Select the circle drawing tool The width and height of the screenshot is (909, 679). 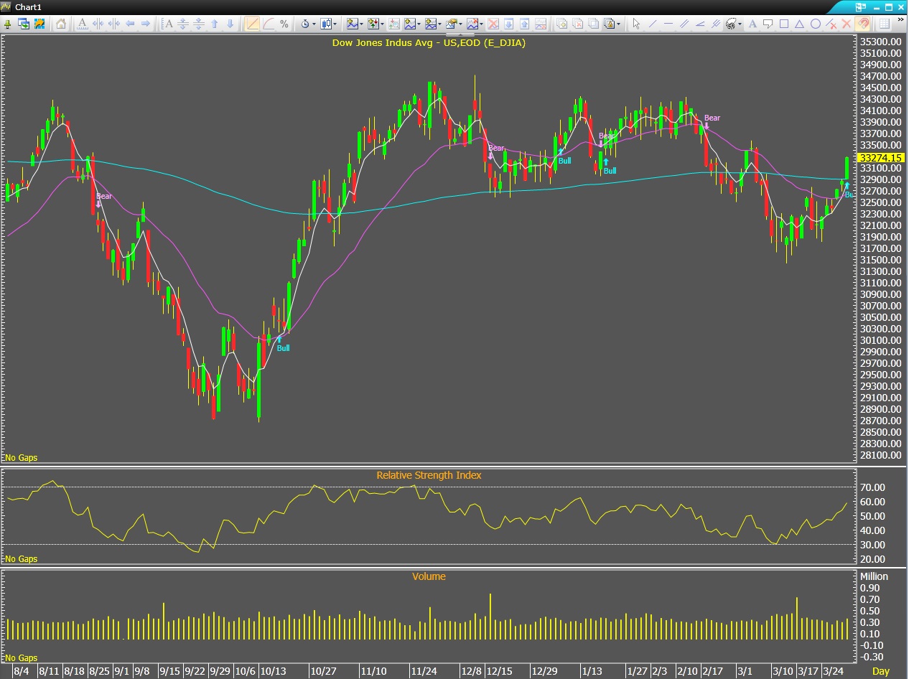click(x=816, y=24)
